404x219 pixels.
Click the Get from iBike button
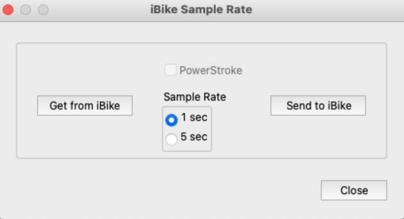[x=84, y=106]
